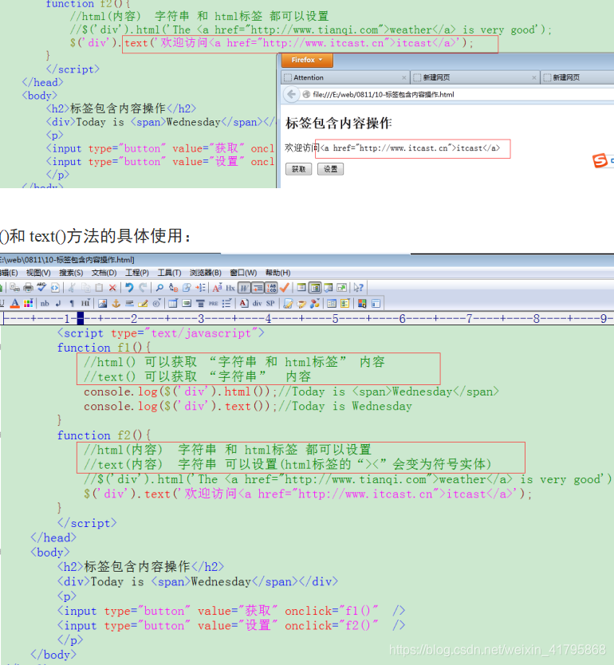Click the Undo arrow icon

click(129, 288)
